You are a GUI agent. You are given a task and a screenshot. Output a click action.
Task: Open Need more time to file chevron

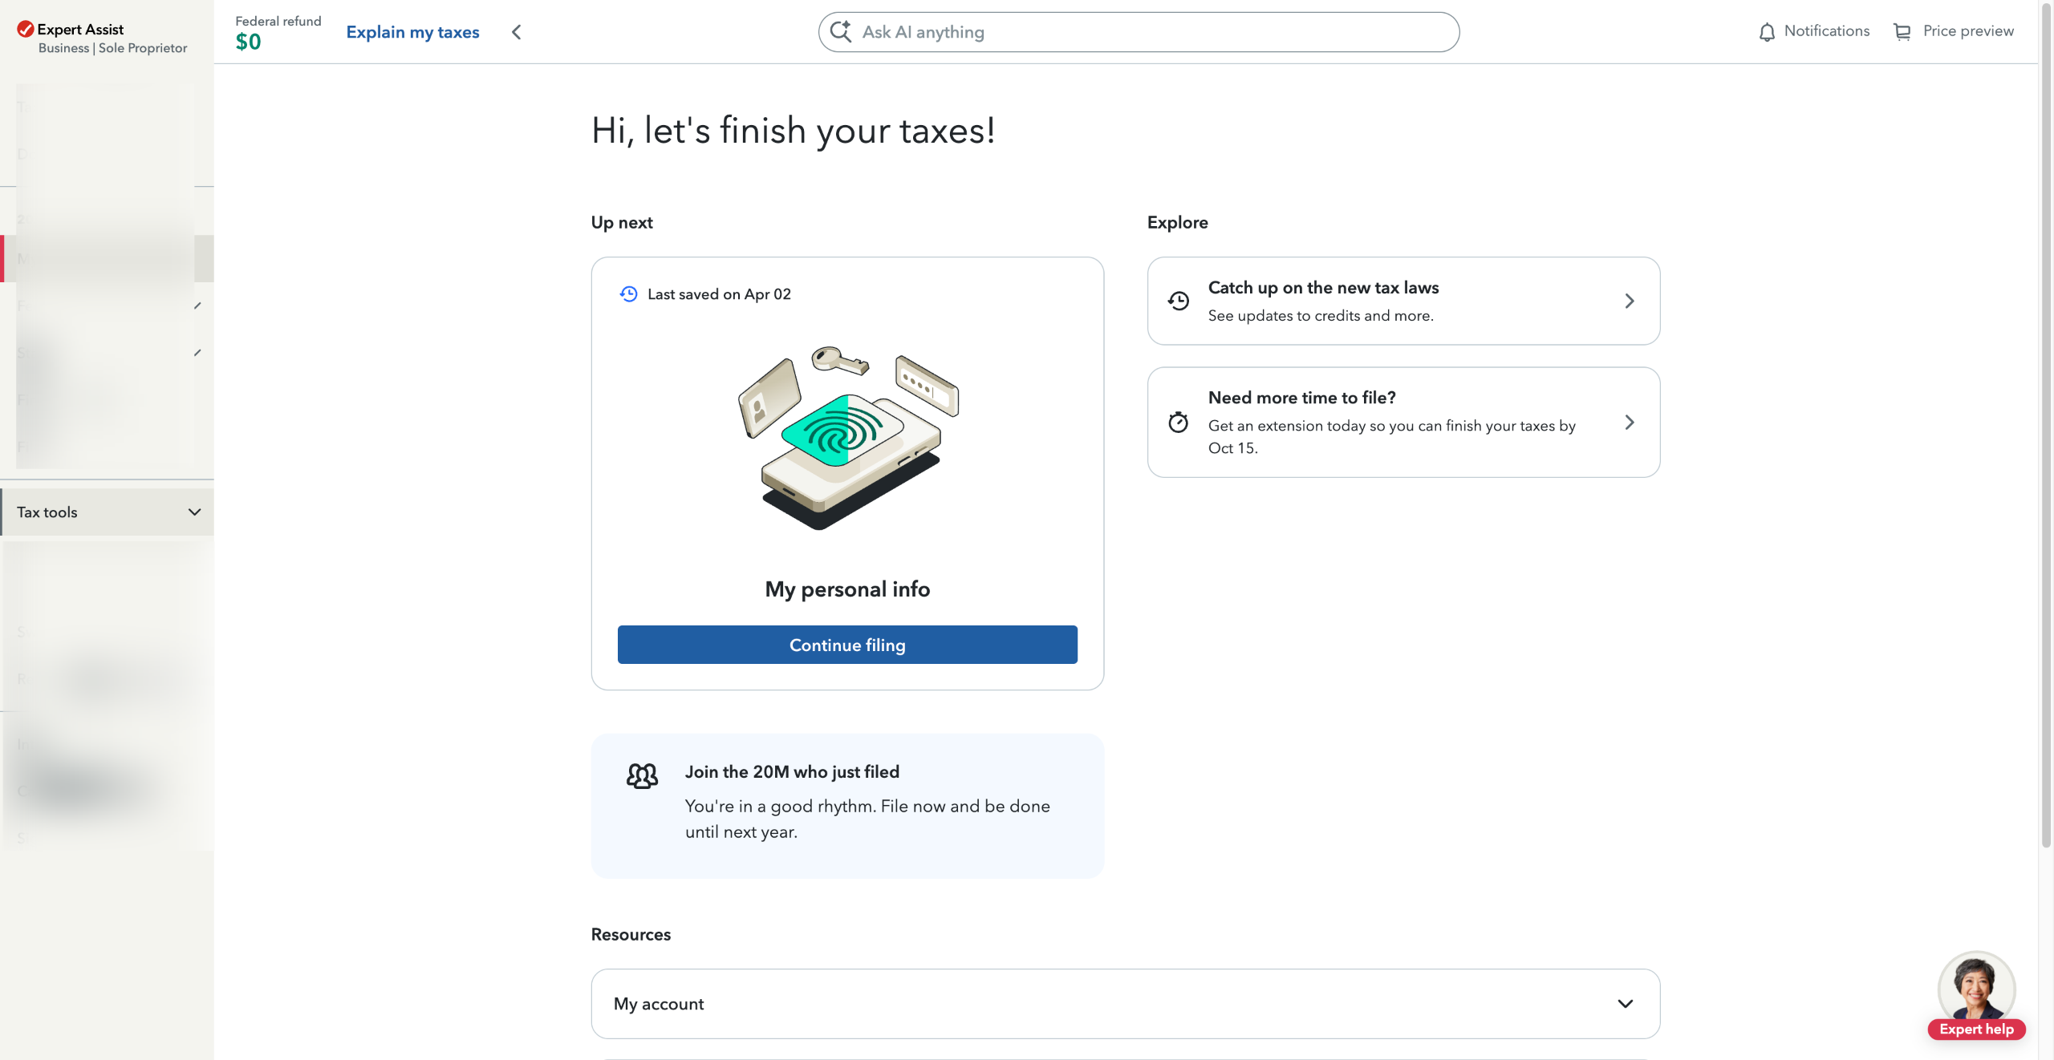[x=1629, y=423]
